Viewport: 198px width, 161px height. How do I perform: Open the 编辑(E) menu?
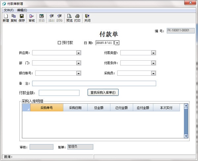click(22, 10)
